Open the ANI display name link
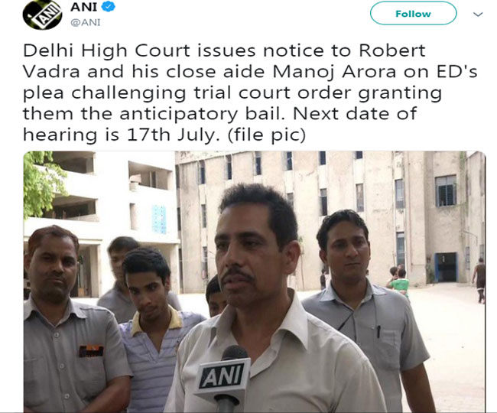 click(83, 7)
